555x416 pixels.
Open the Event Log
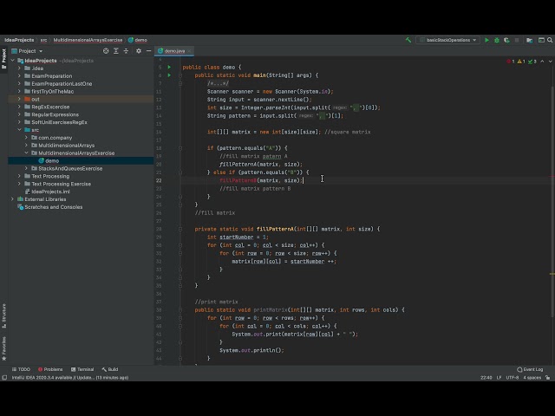[530, 369]
